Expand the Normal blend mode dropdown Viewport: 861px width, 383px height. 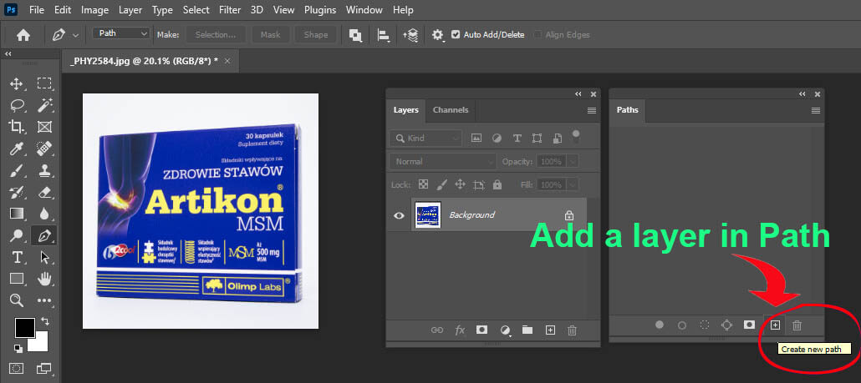tap(442, 162)
